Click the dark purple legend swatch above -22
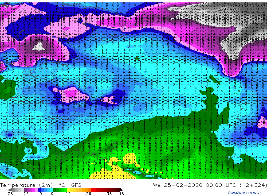This screenshot has width=267, height=195. point(25,190)
